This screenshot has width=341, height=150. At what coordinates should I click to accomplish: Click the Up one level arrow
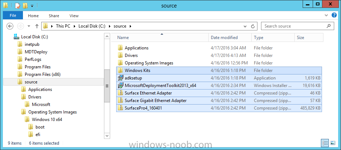click(37, 26)
